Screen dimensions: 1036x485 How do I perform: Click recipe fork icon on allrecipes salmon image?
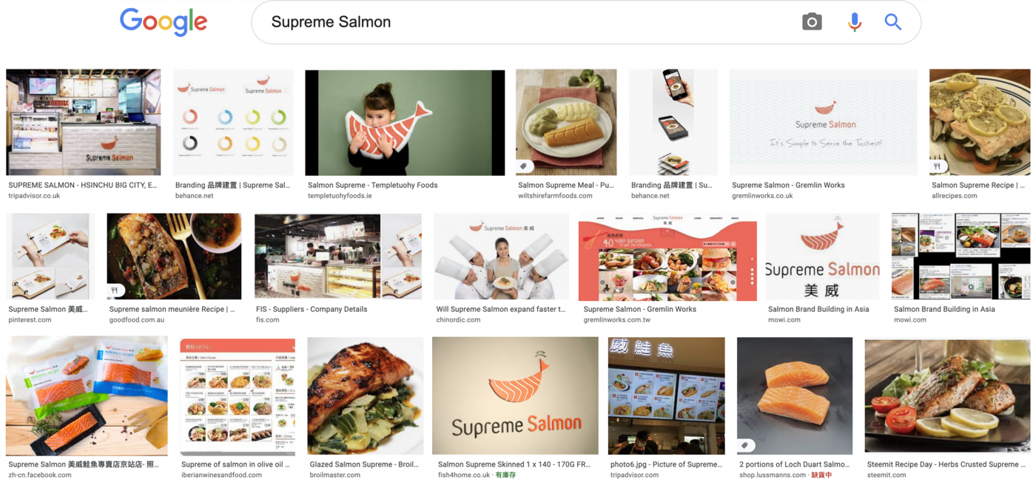point(938,166)
